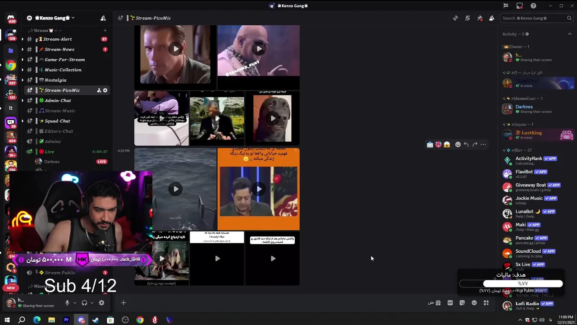This screenshot has height=325, width=577.
Task: Open the apps launcher in message bar
Action: [x=486, y=303]
